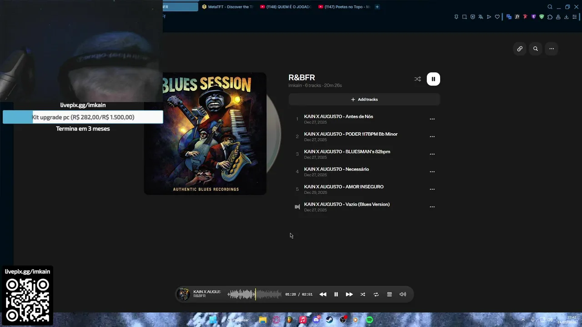
Task: Click the ad blocker shield-x icon in toolbar
Action: 472,17
